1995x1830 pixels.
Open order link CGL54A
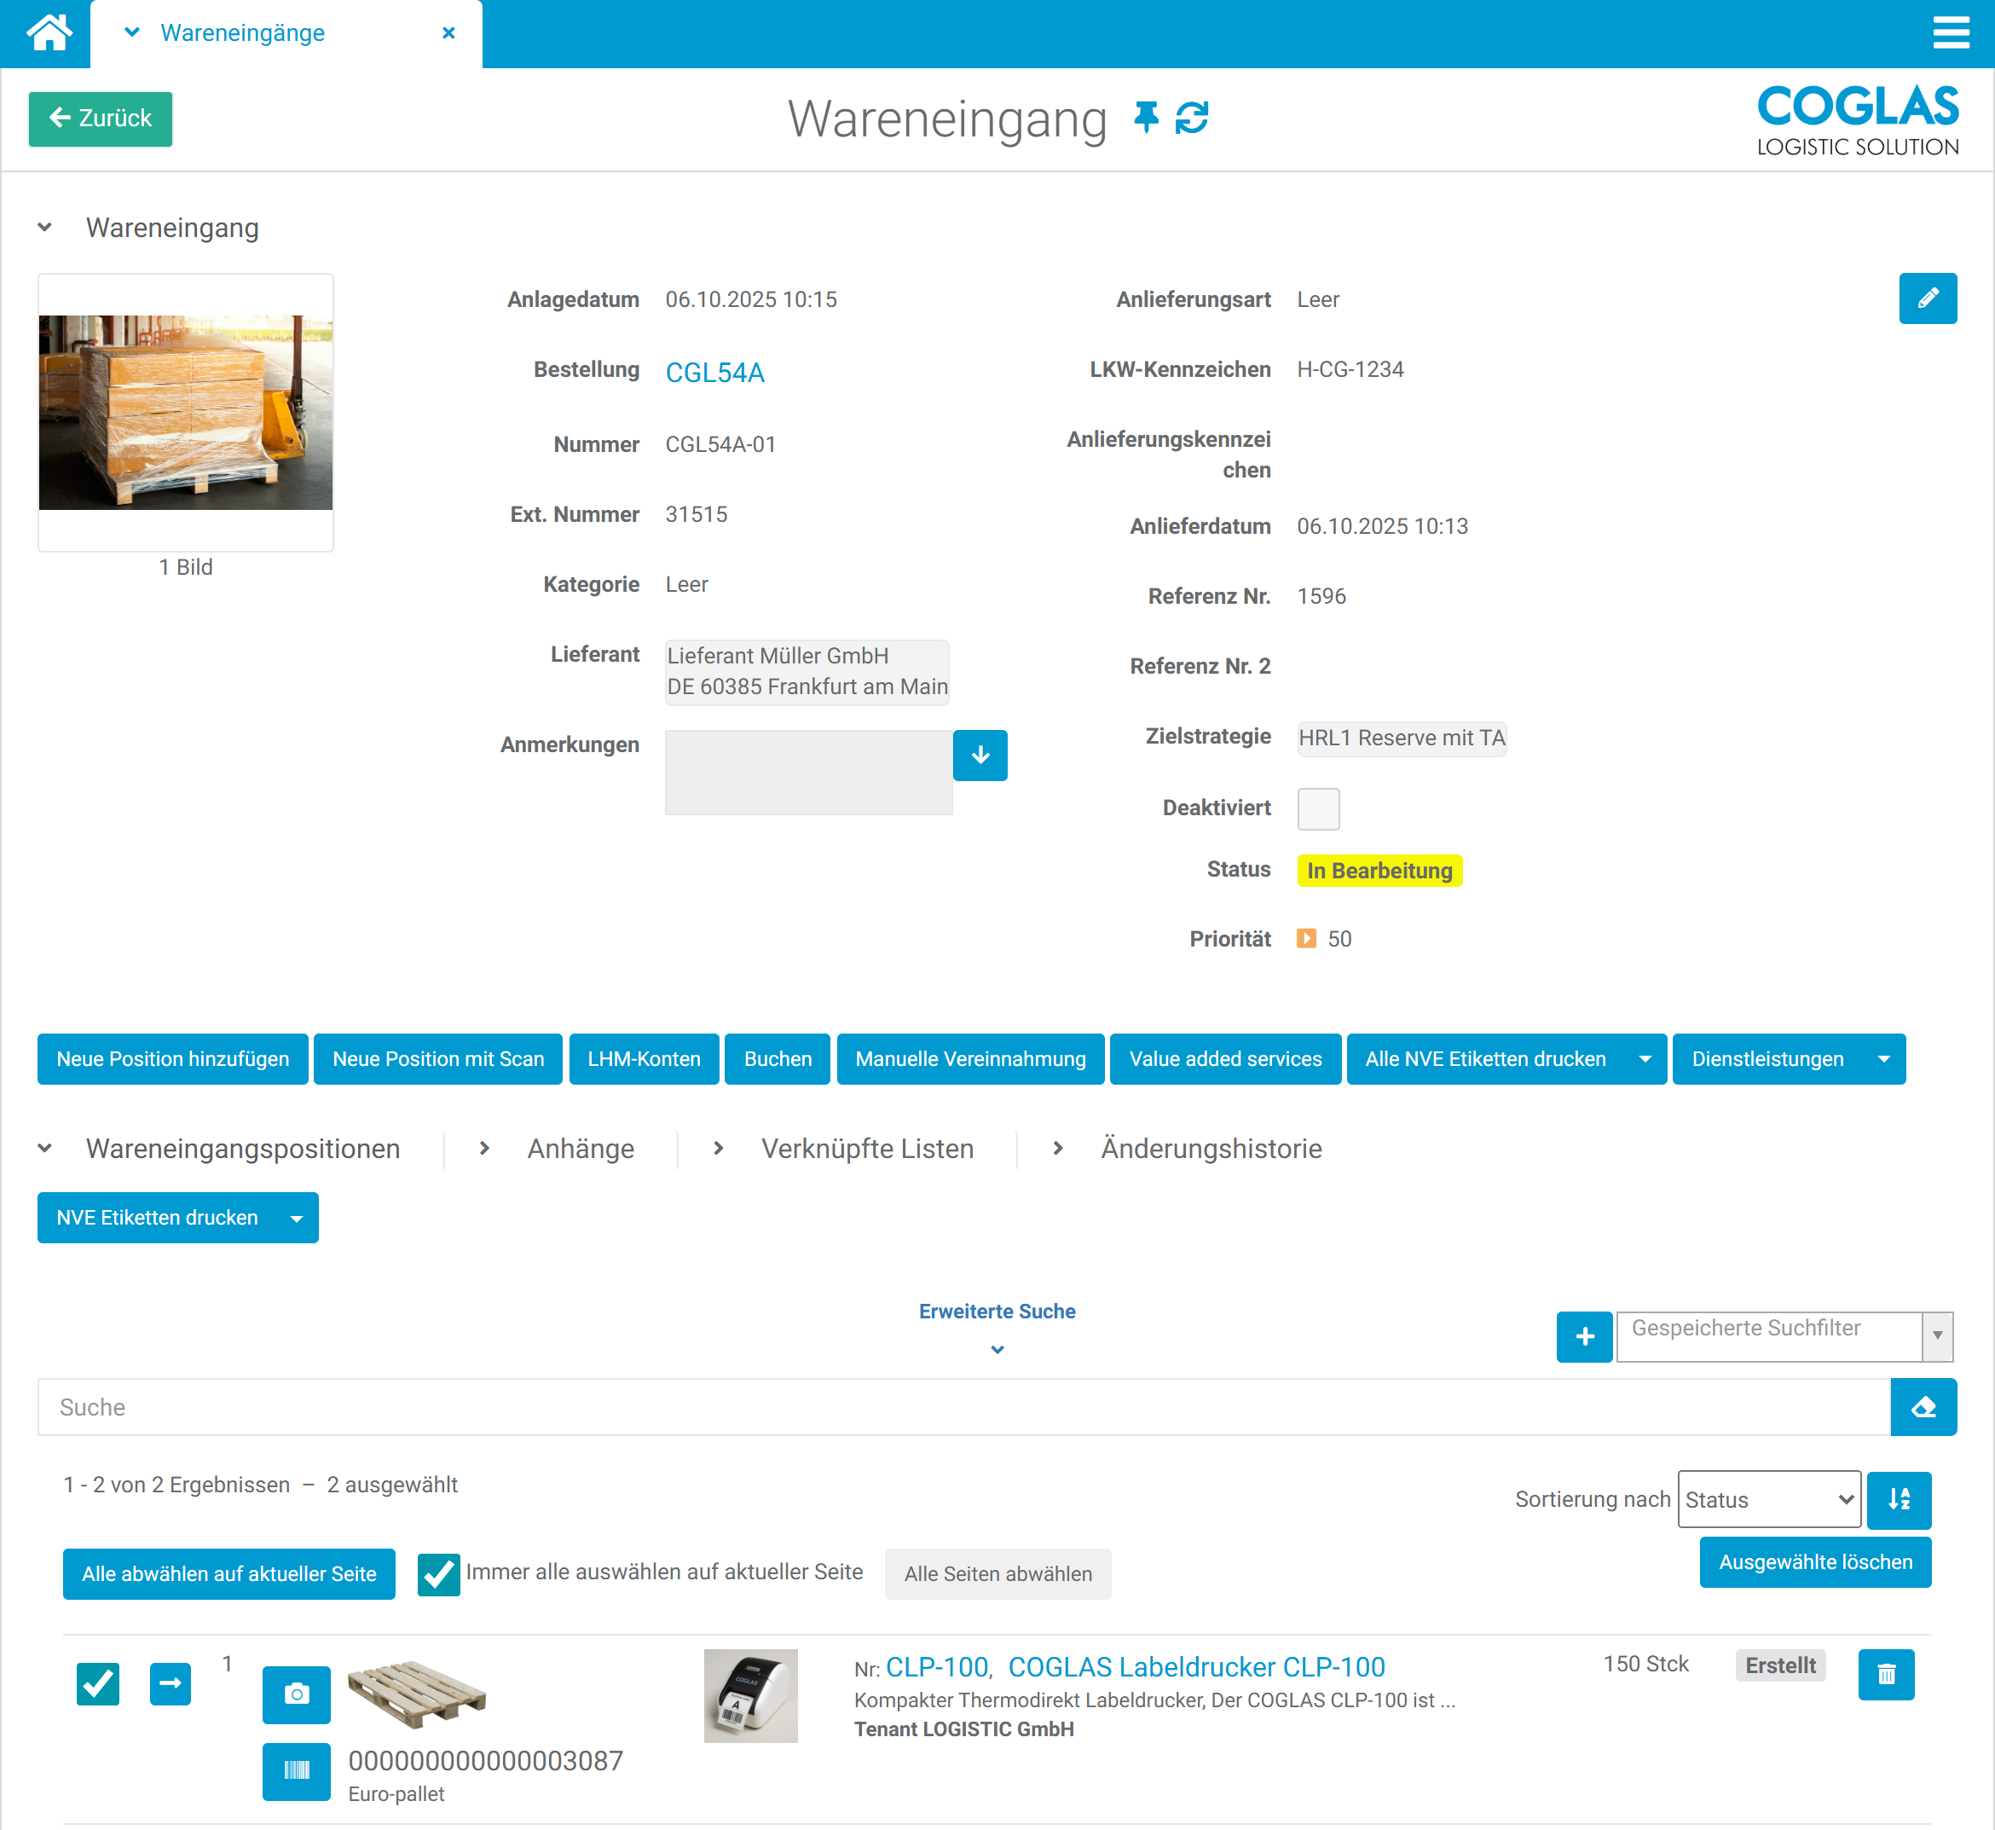coord(714,373)
